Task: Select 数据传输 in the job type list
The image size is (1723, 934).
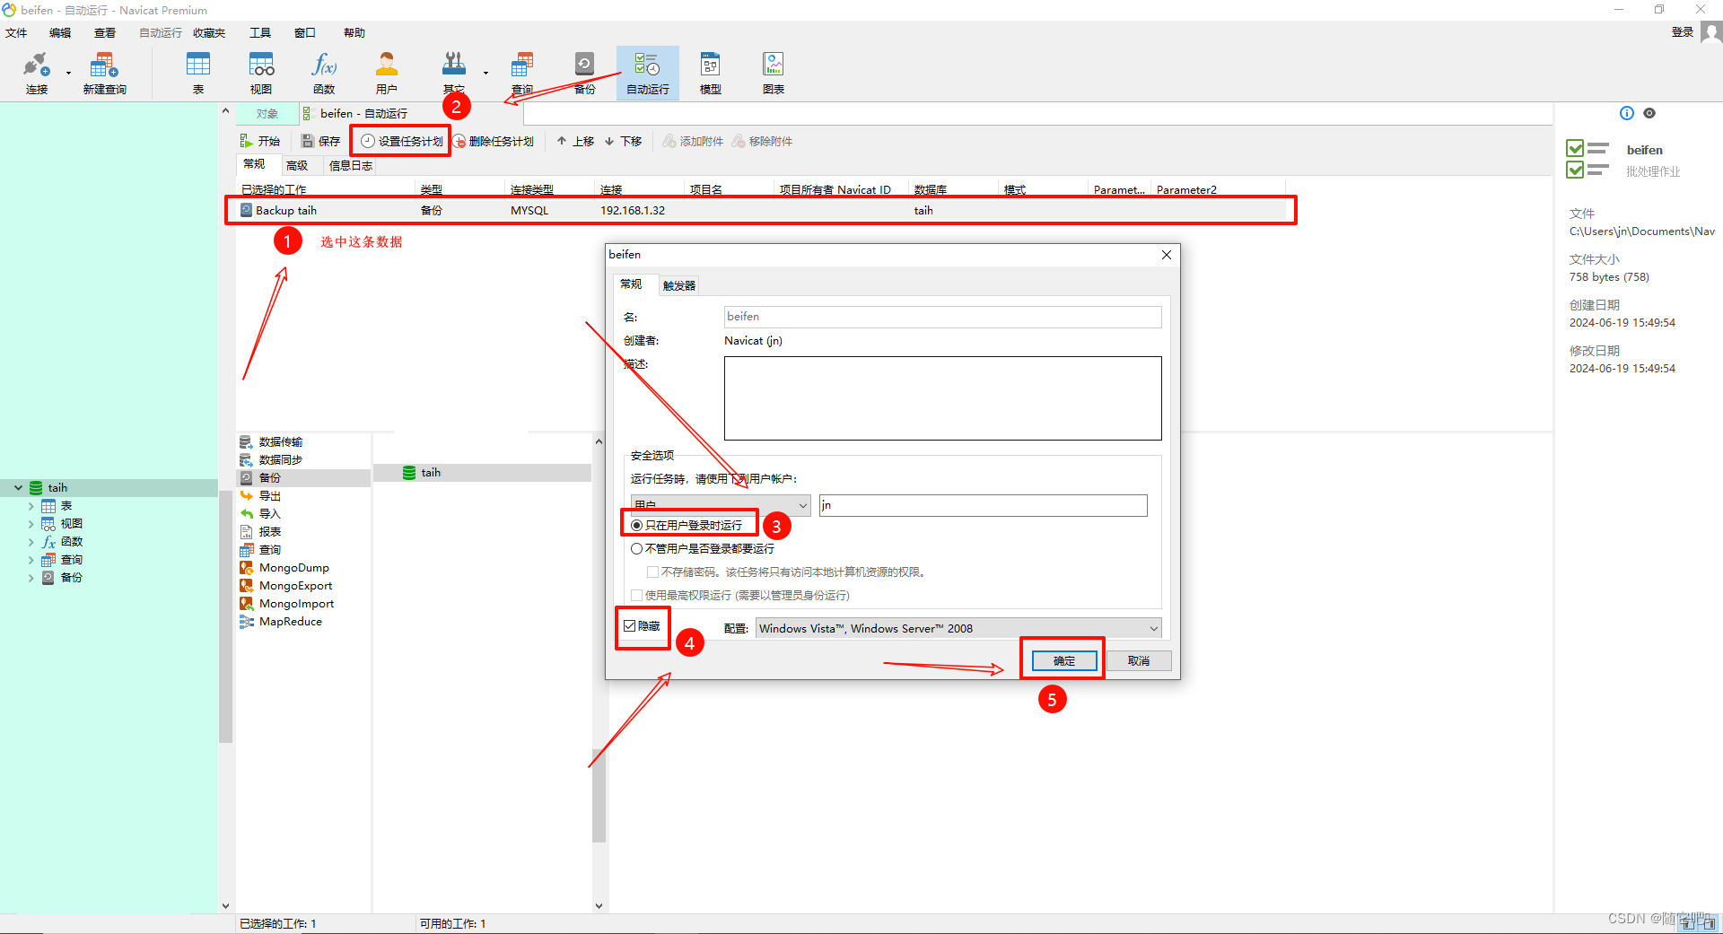Action: [280, 441]
